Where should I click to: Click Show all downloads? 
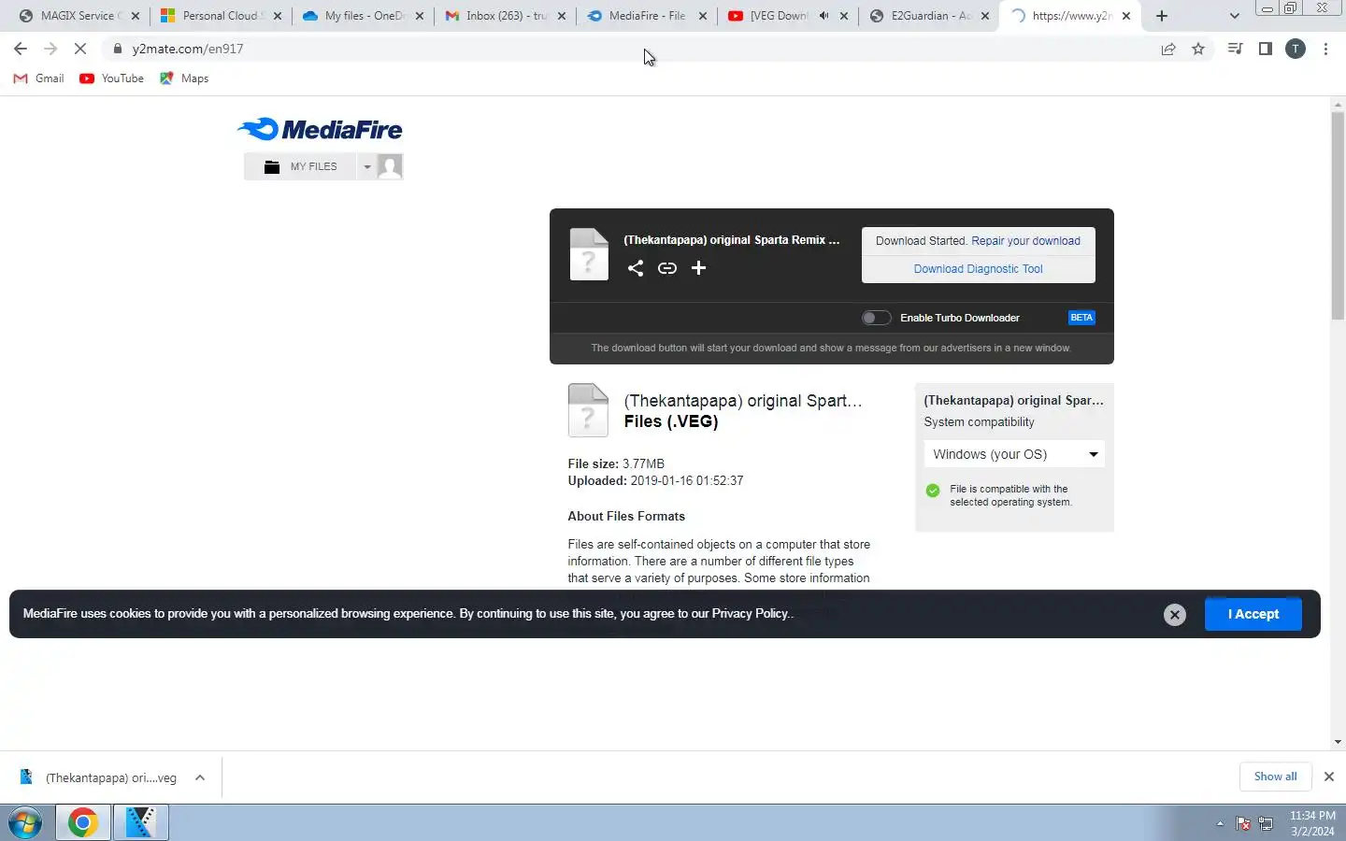1275,777
